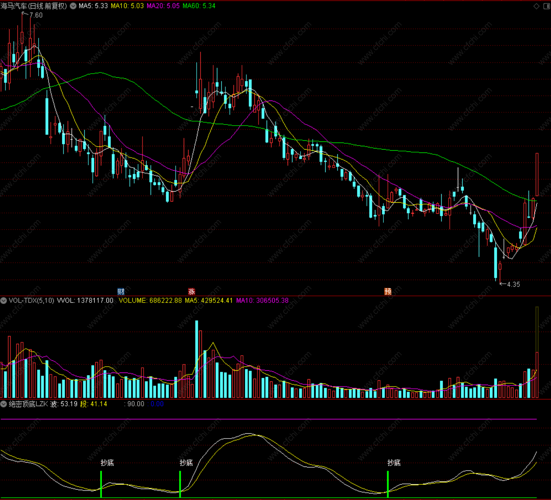Image resolution: width=551 pixels, height=500 pixels.
Task: Click the second 抄底 signal label
Action: 186,463
